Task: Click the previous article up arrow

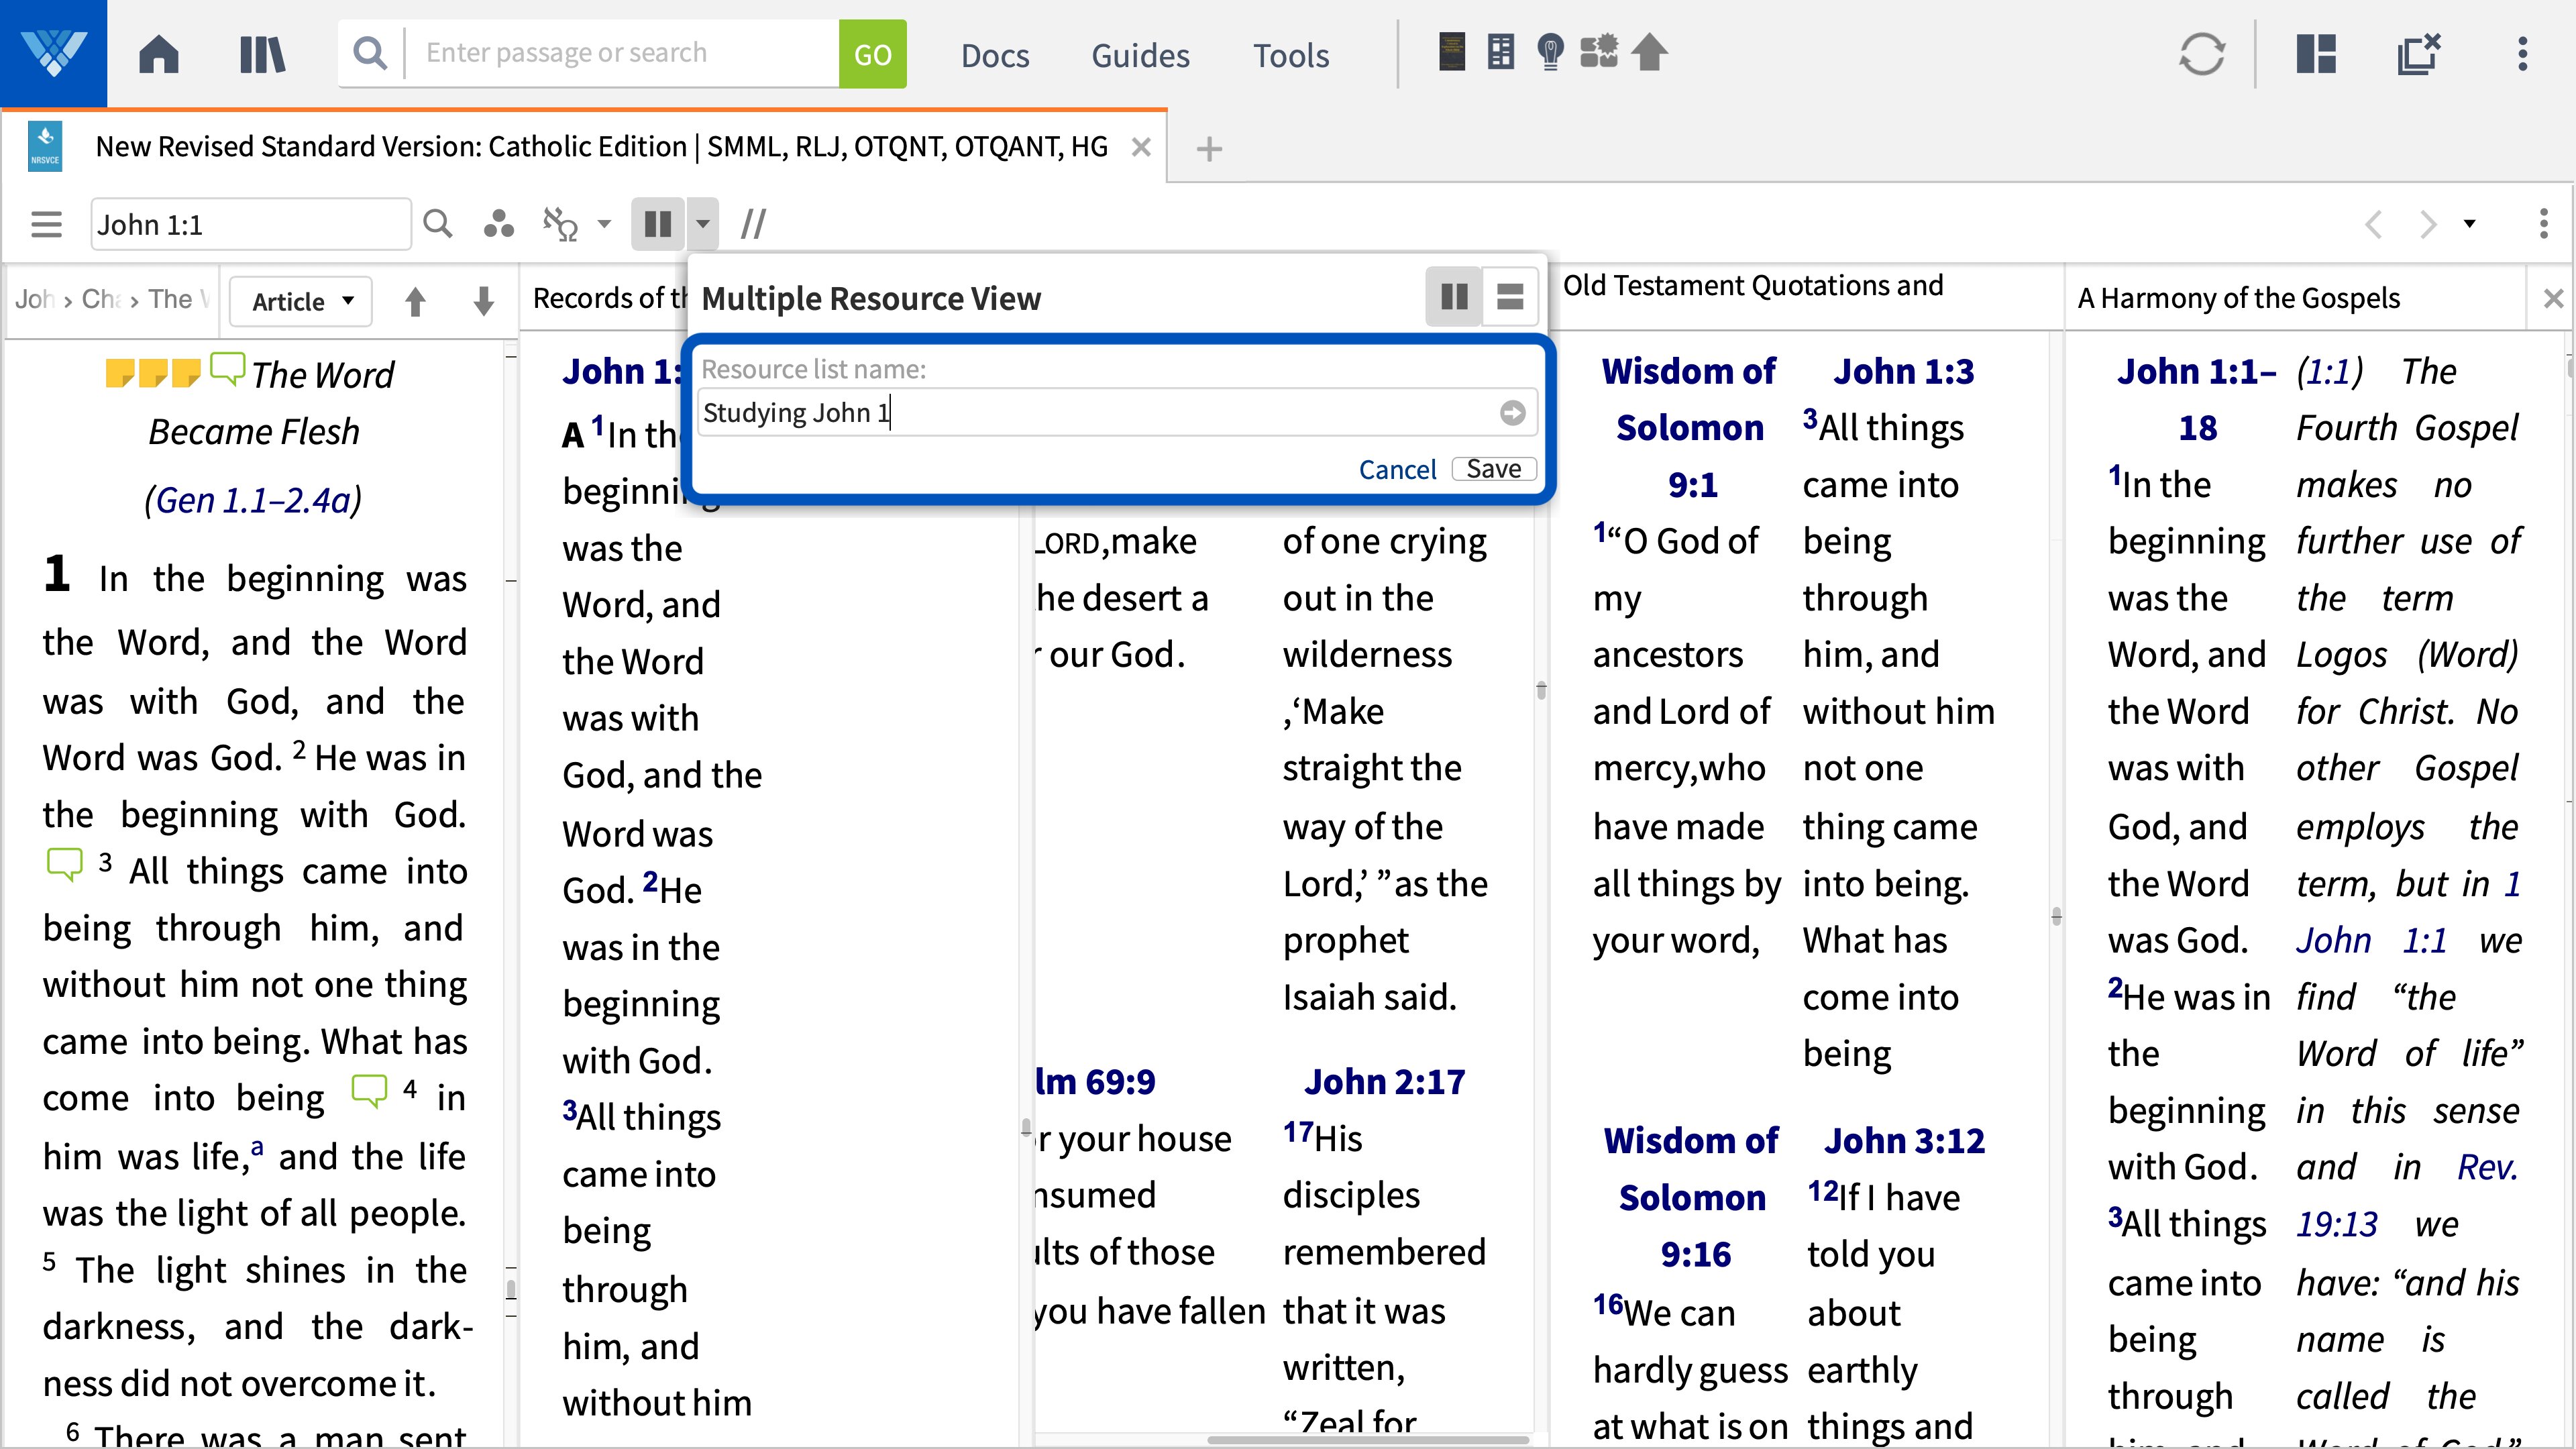Action: click(x=415, y=301)
